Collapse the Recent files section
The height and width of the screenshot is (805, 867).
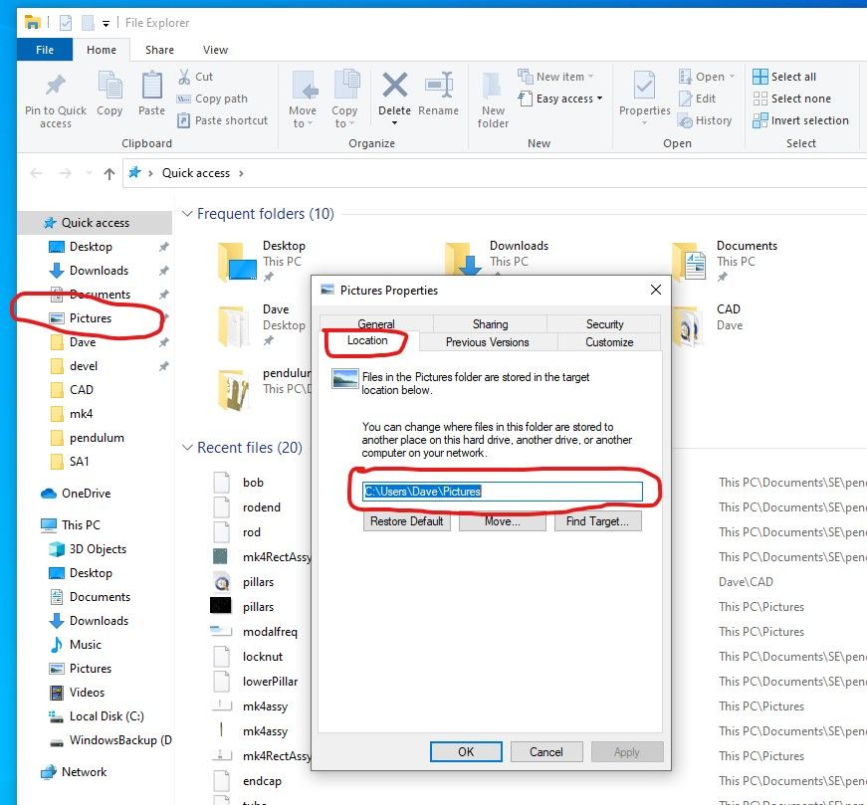(186, 448)
